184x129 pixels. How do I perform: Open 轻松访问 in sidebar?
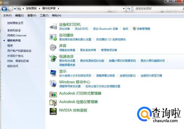[13, 66]
